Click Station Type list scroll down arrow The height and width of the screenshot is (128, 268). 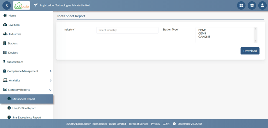point(255,41)
